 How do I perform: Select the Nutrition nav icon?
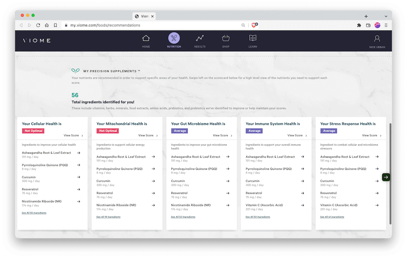point(174,39)
